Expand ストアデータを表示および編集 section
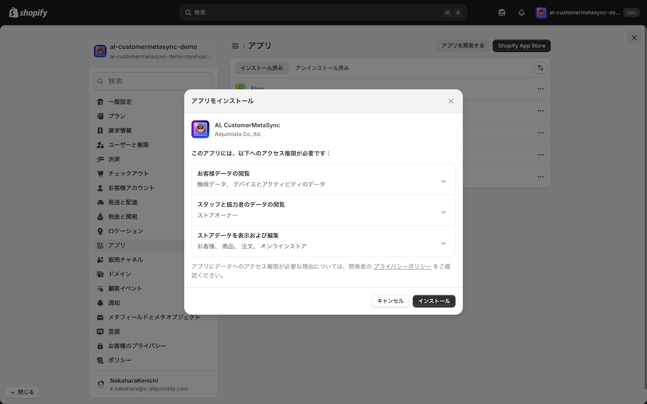The image size is (647, 404). coord(323,241)
